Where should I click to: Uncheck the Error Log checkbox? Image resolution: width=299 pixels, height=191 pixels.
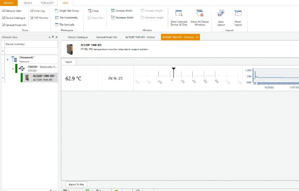pyautogui.click(x=32, y=11)
